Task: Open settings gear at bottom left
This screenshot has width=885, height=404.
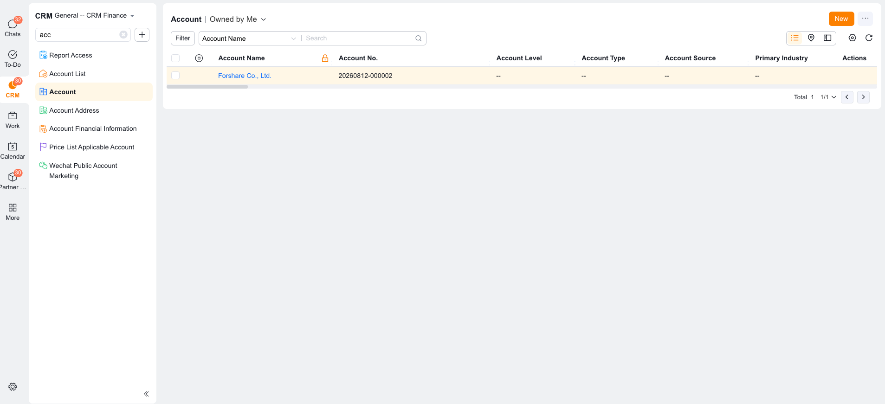Action: click(13, 387)
